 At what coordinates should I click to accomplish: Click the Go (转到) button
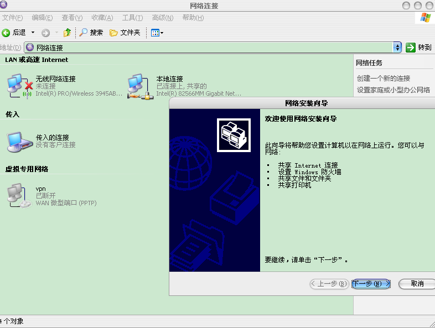coord(419,48)
